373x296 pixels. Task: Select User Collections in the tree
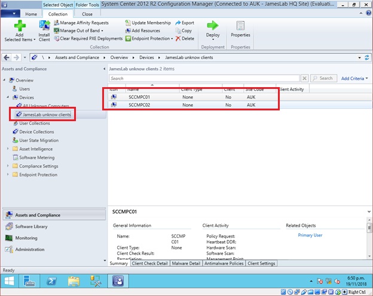[x=35, y=124]
